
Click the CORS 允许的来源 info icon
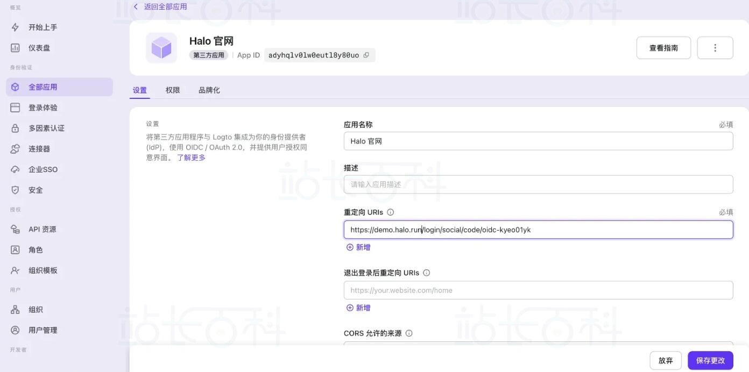pos(409,333)
